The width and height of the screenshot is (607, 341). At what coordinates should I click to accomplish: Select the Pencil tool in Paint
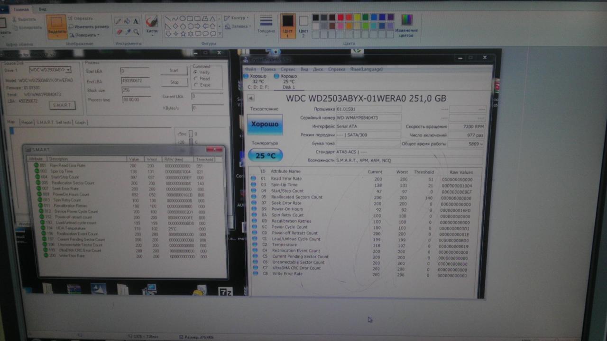[119, 22]
